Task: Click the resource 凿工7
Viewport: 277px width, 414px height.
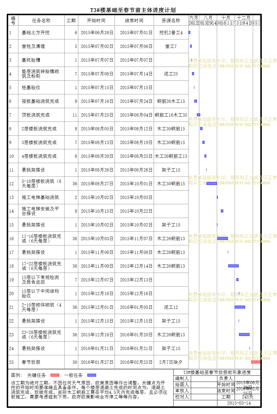Action: [x=171, y=46]
